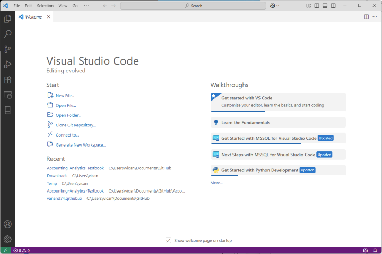Click the Open Folder icon in Start list

[x=50, y=114]
